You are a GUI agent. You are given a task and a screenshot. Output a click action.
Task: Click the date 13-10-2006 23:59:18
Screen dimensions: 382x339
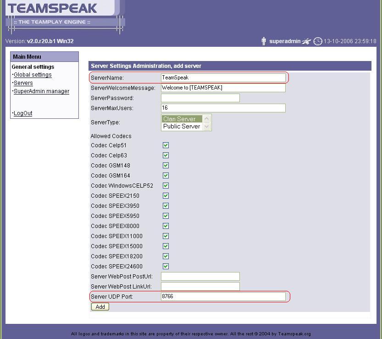point(350,41)
